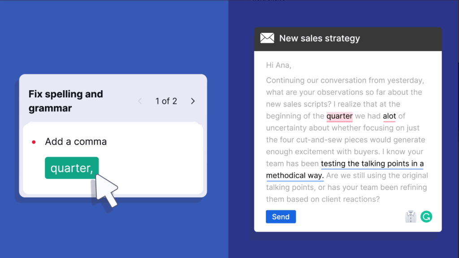
Task: Click the blue Send button
Action: click(x=281, y=217)
